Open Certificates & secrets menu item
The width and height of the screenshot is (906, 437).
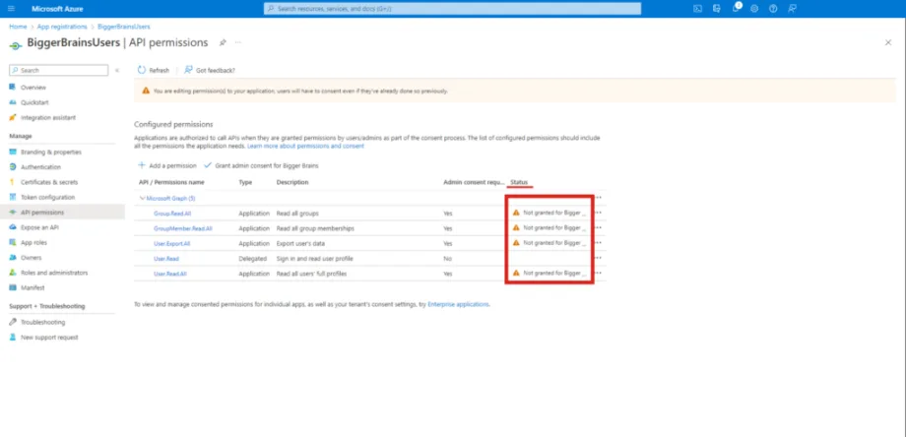[x=49, y=182]
